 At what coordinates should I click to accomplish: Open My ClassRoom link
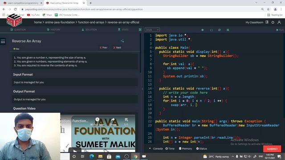(x=254, y=23)
